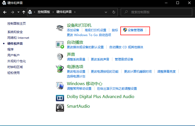Click 更改系统声音 link

pos(100,59)
